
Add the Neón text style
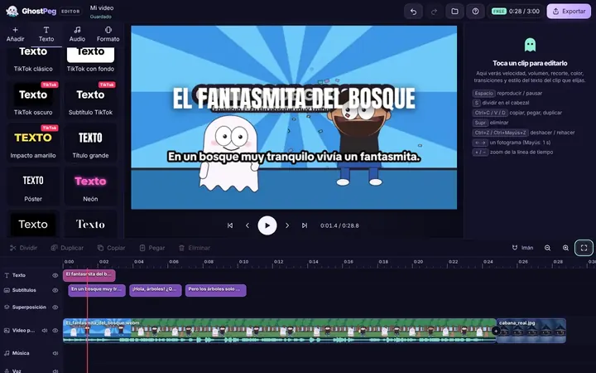pos(90,186)
